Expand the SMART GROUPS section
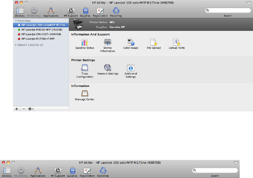 (16, 45)
